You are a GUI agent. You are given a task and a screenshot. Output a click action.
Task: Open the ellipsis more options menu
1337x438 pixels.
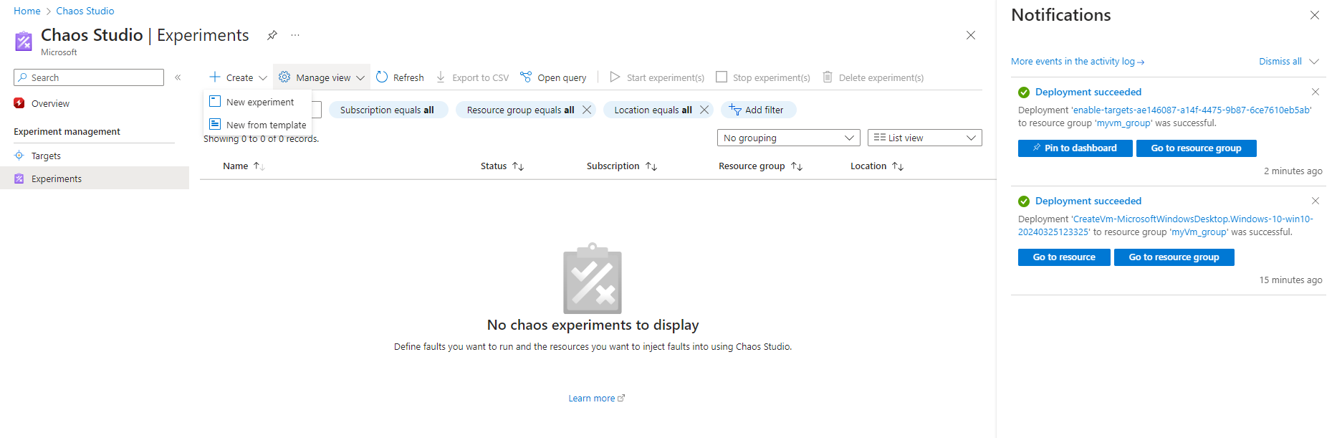pyautogui.click(x=295, y=35)
